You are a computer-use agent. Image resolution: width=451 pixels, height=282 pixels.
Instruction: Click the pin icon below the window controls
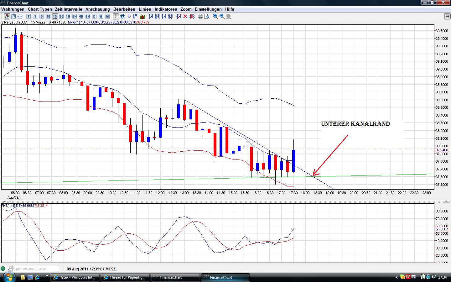pyautogui.click(x=447, y=16)
